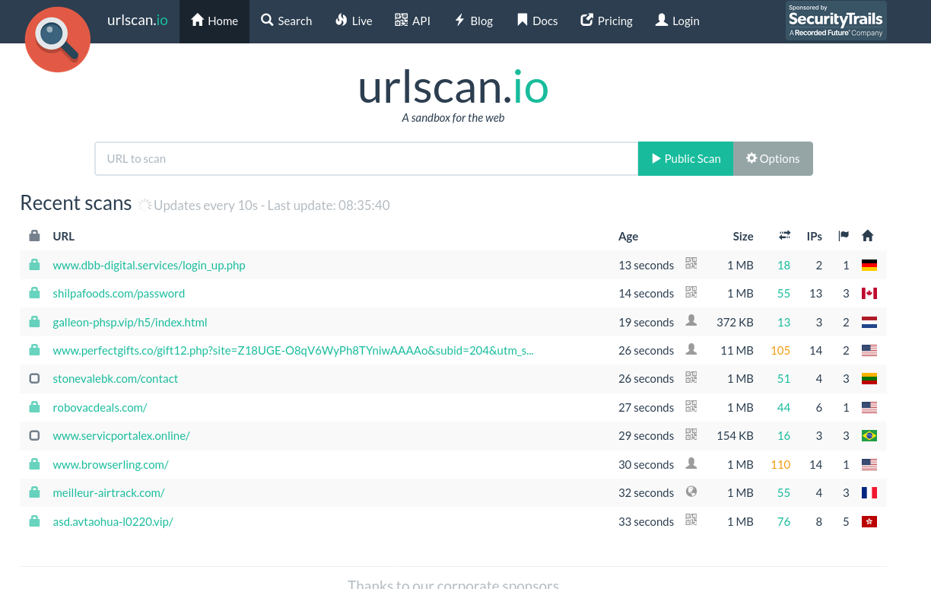
Task: Open www.browserling.com/ scan result
Action: click(110, 465)
